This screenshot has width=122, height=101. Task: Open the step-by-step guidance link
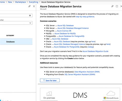(85, 17)
